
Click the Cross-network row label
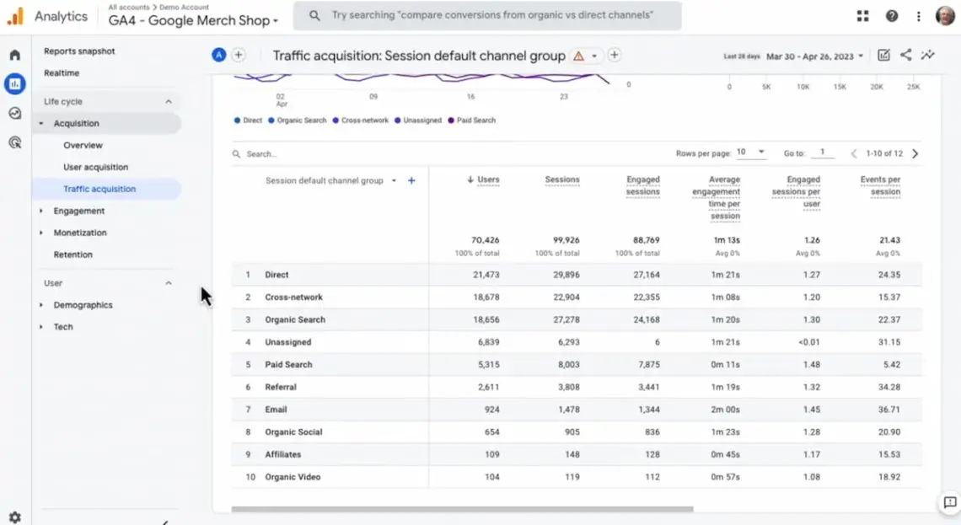293,297
